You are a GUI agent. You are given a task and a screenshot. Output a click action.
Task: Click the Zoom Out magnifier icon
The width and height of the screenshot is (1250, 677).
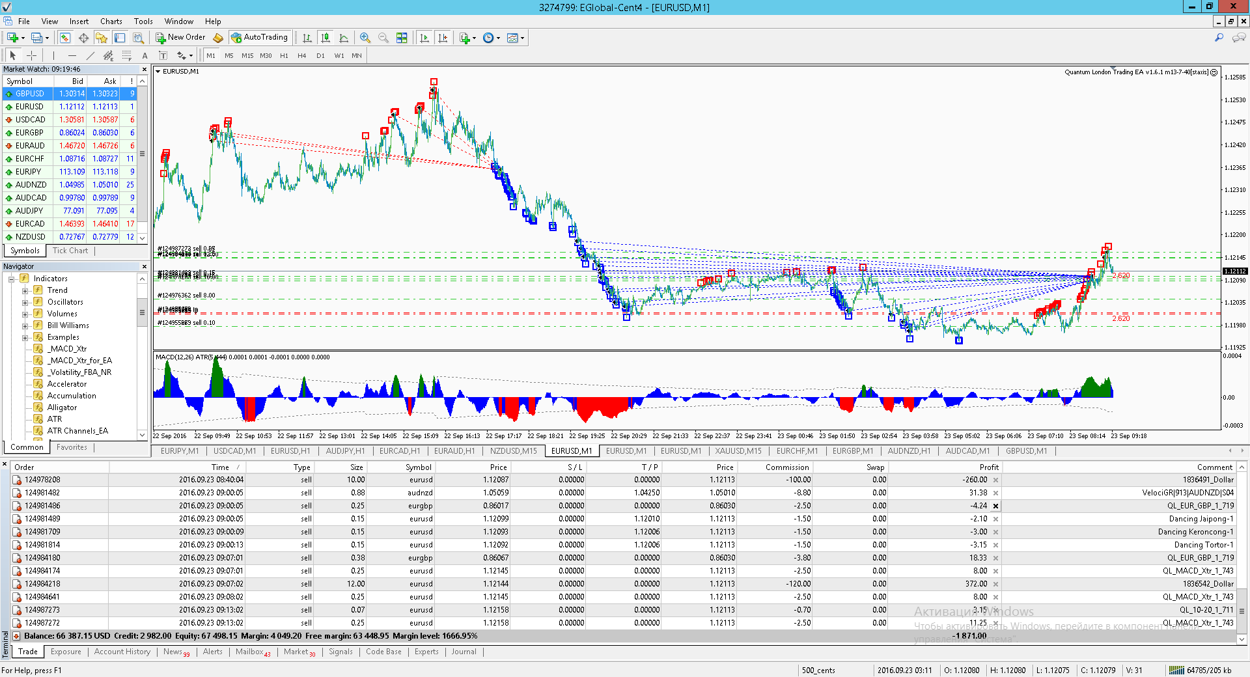tap(383, 38)
